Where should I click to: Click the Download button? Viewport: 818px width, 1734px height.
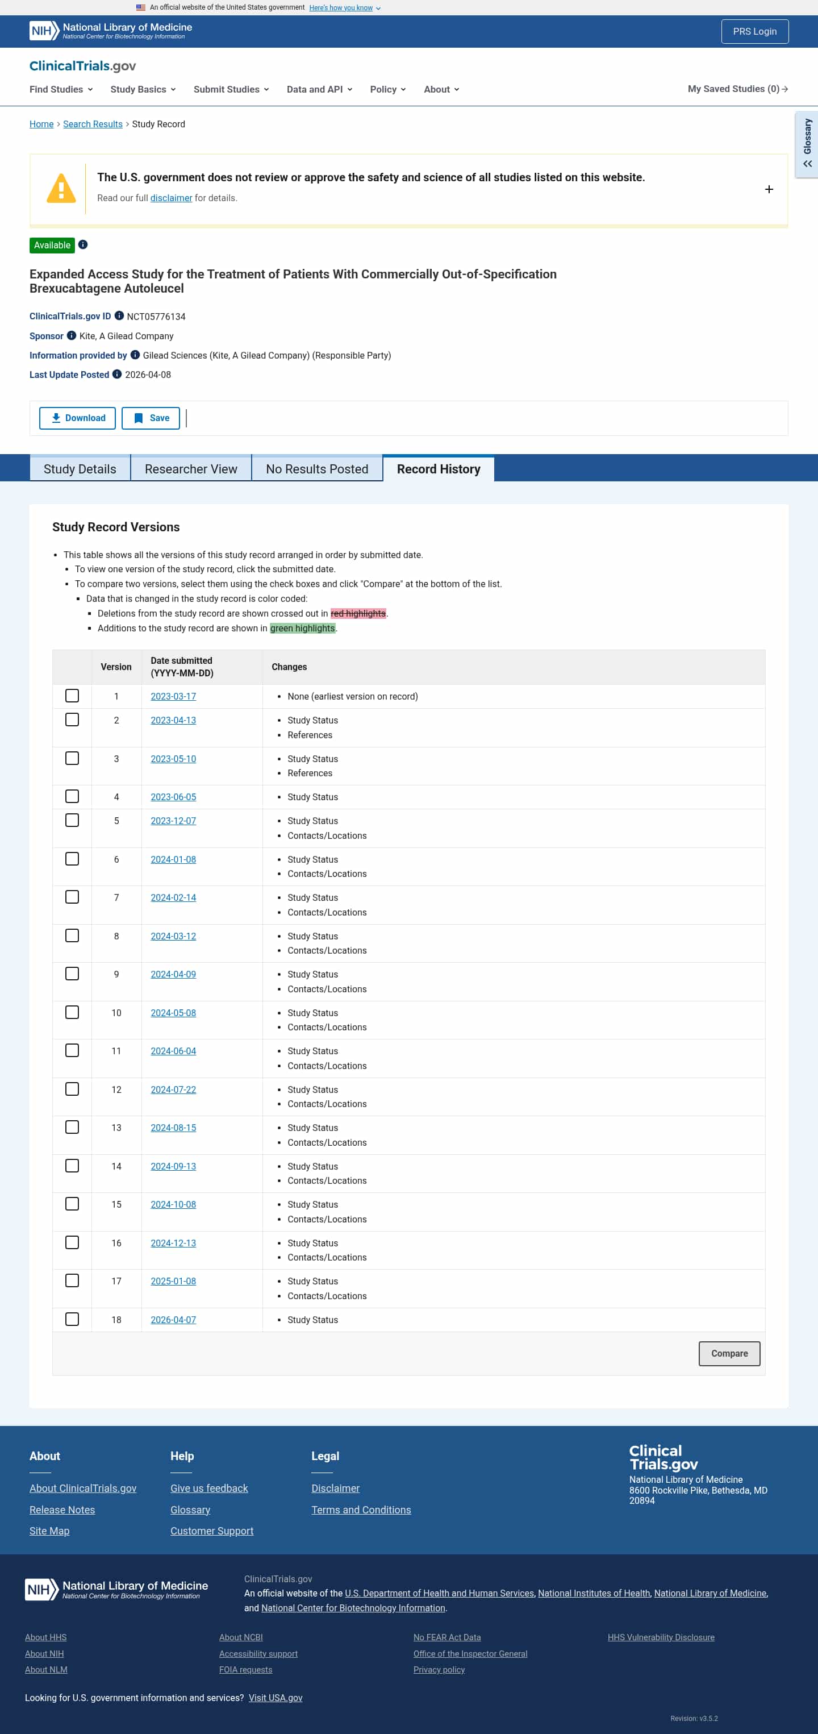coord(77,418)
